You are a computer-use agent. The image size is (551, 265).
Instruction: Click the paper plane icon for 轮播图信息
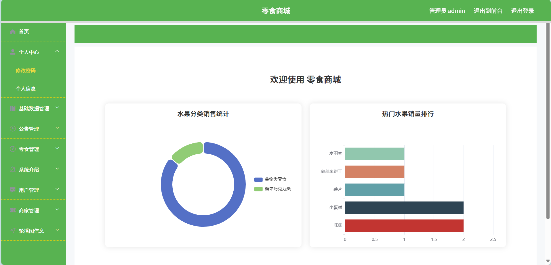pyautogui.click(x=13, y=231)
